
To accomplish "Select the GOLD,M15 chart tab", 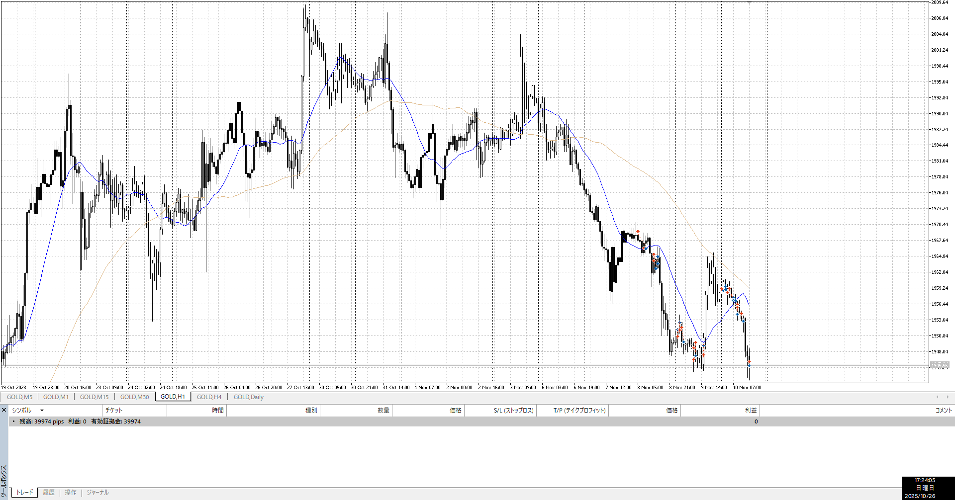I will click(94, 397).
